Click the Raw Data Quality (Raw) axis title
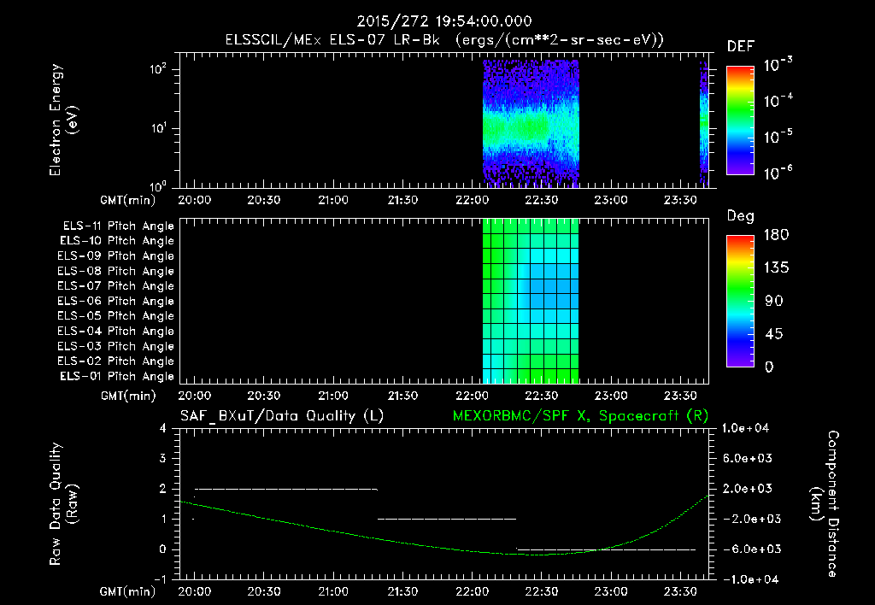 tap(63, 503)
